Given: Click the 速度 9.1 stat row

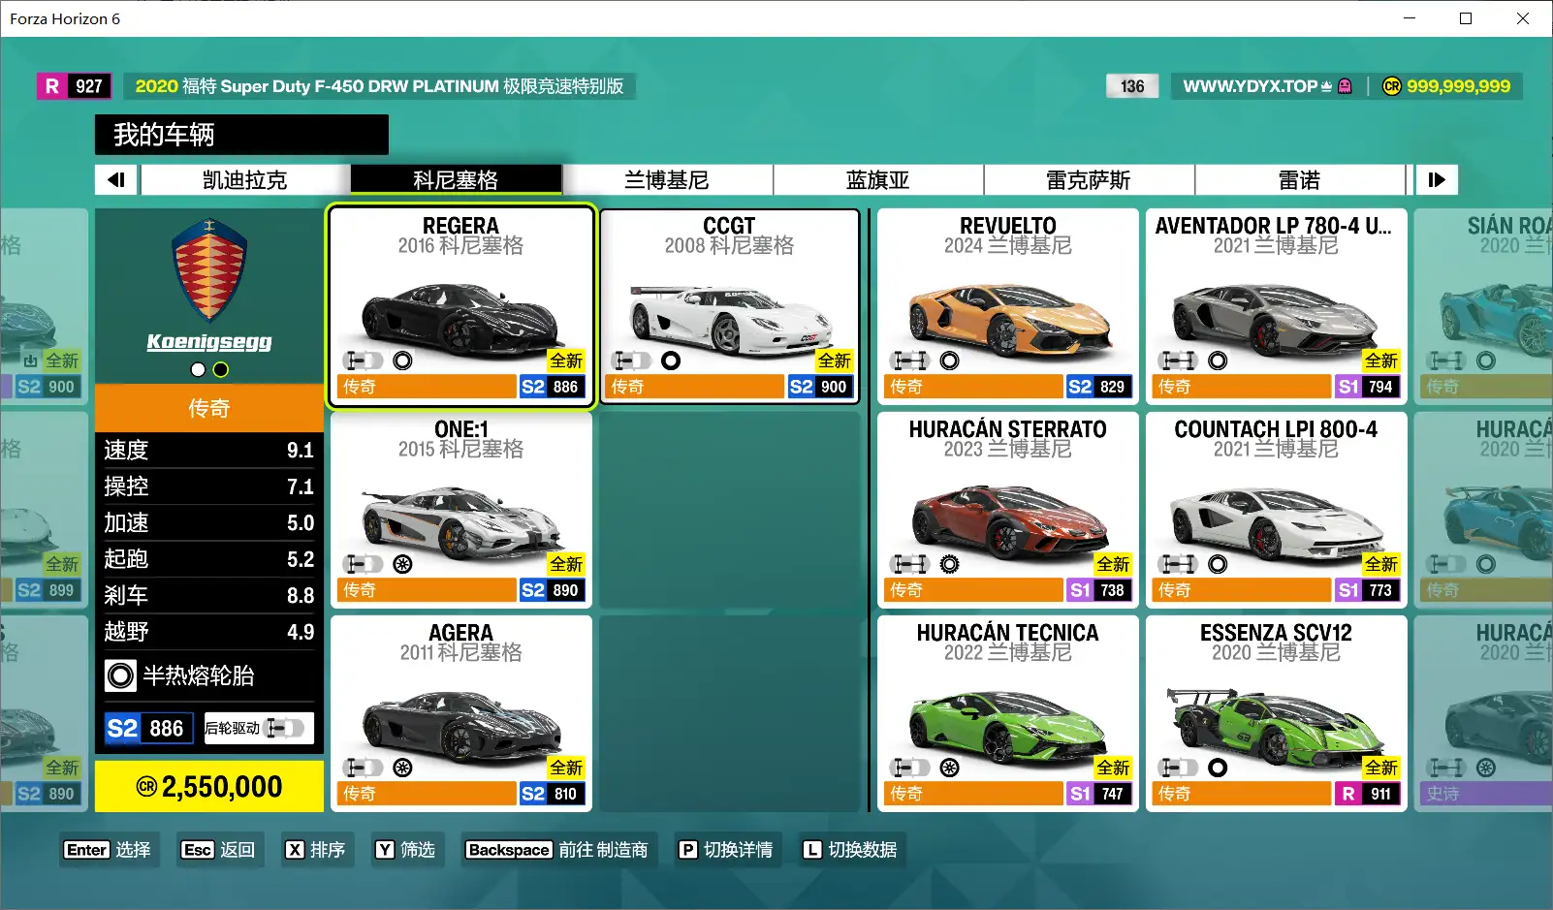Looking at the screenshot, I should [x=209, y=450].
